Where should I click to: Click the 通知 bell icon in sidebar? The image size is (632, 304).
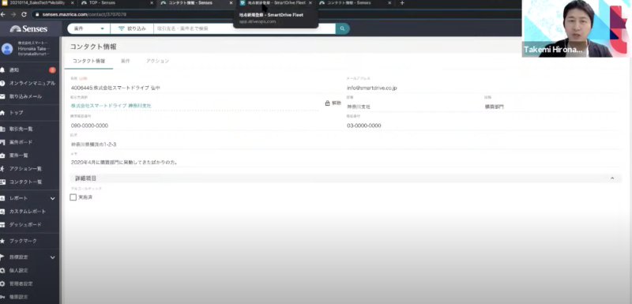point(2,70)
